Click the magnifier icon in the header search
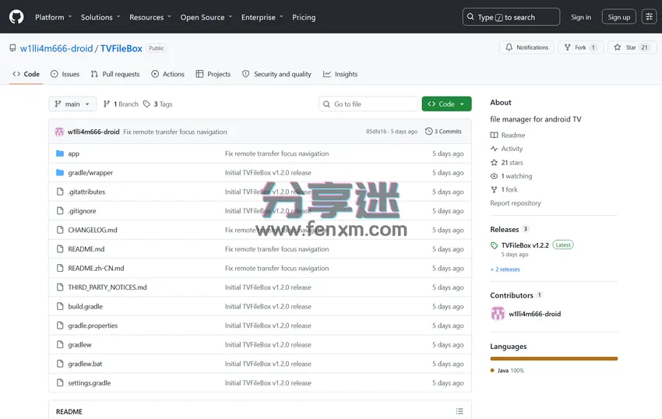The image size is (662, 419). [x=470, y=17]
